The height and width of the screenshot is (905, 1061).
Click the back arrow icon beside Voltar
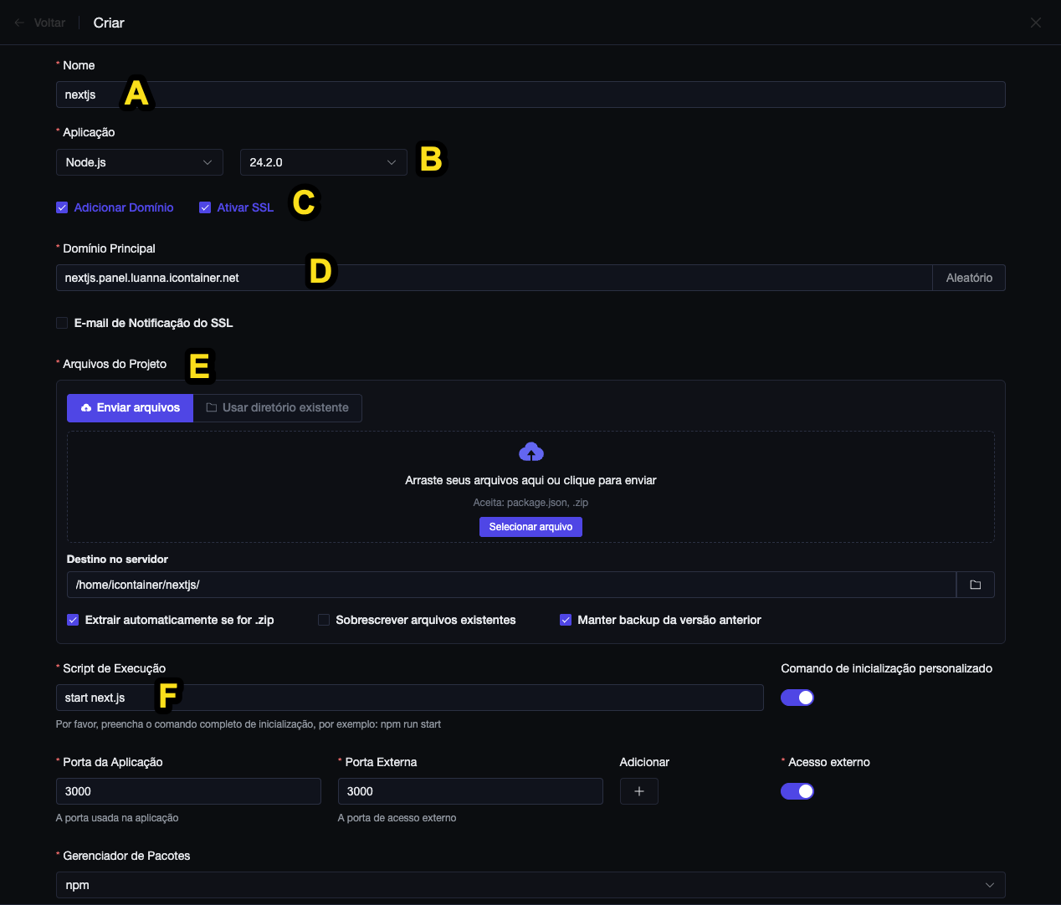(19, 23)
